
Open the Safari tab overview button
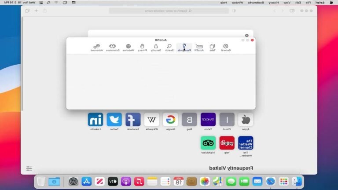[27, 11]
